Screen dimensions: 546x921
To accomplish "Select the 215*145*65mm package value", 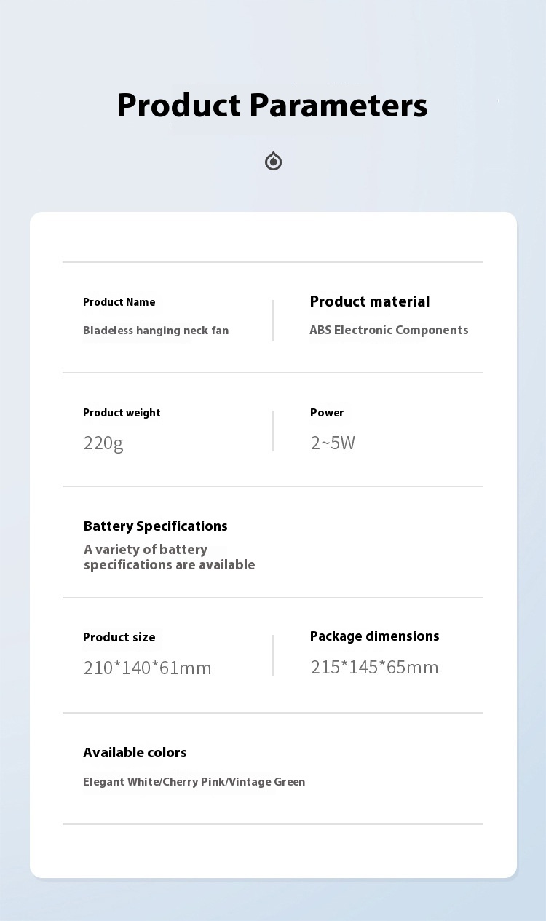I will point(374,667).
